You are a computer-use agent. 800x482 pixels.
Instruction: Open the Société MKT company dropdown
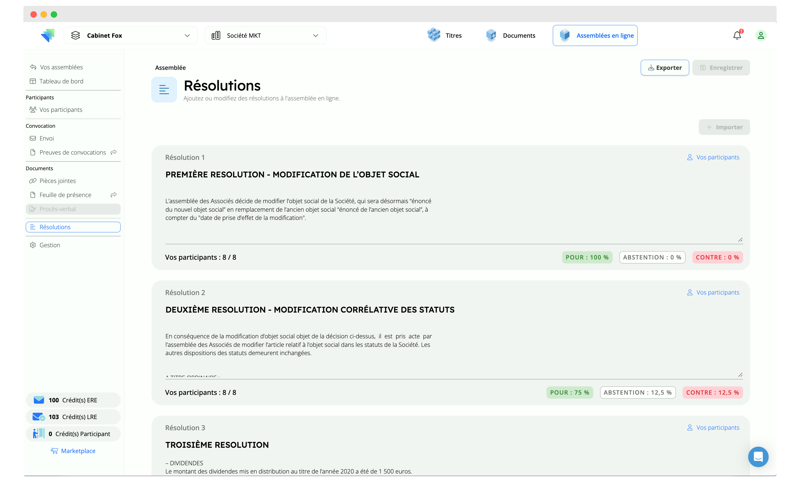(265, 35)
